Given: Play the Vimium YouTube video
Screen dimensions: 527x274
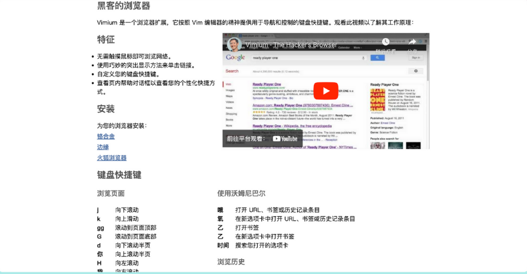Looking at the screenshot, I should (326, 91).
